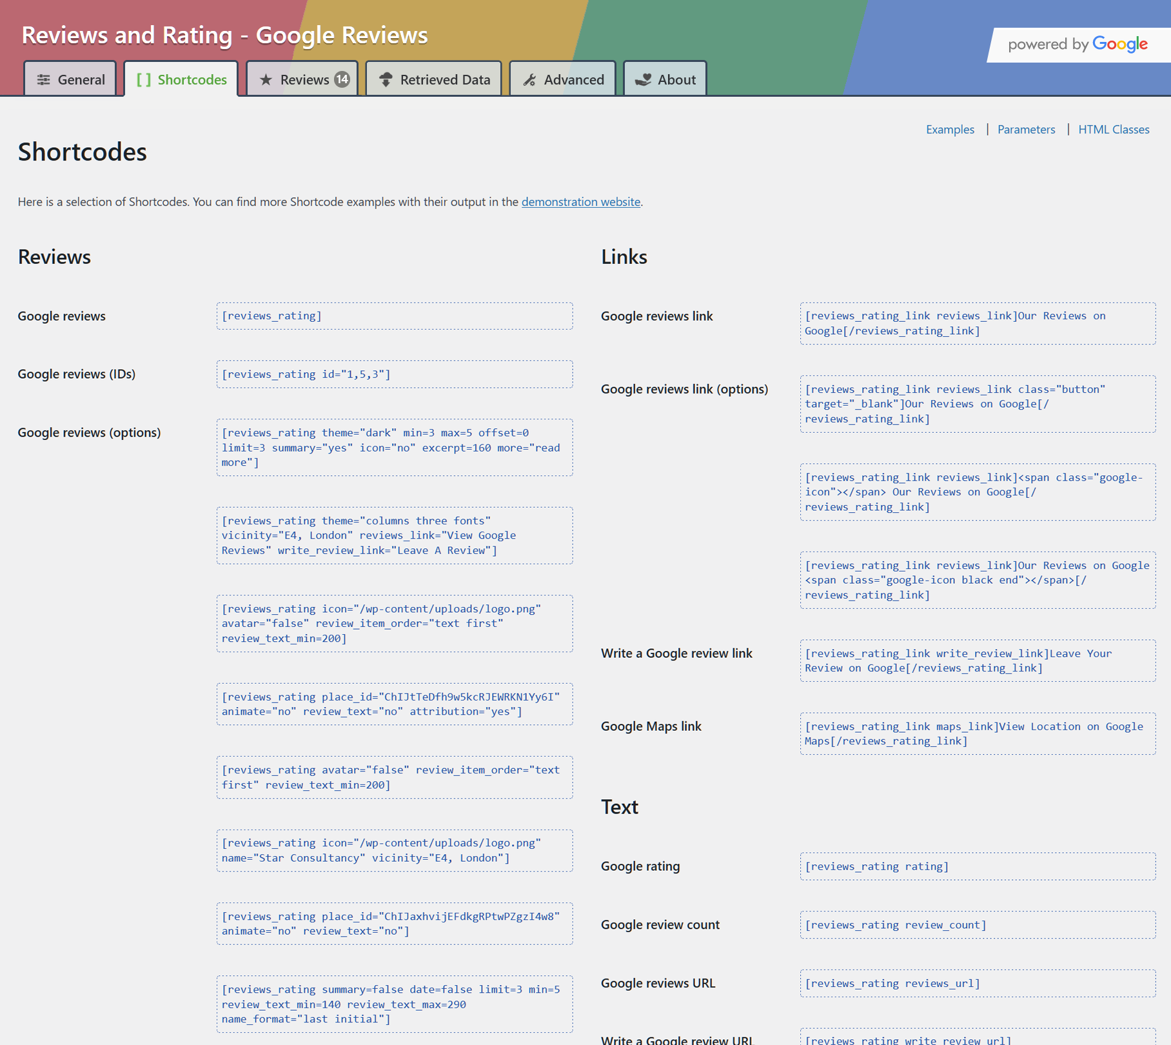Viewport: 1171px width, 1045px height.
Task: Select the [reviews_rating review_count] shortcode
Action: coord(978,925)
